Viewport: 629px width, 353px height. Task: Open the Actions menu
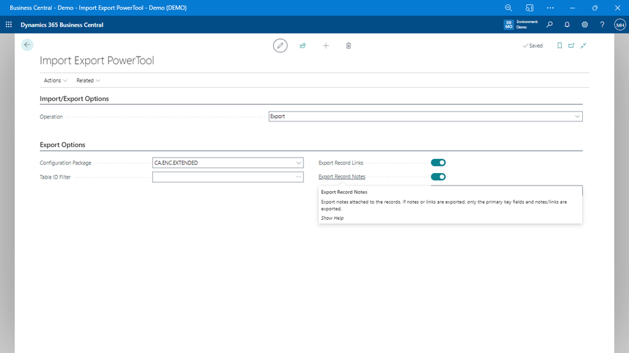(x=55, y=80)
